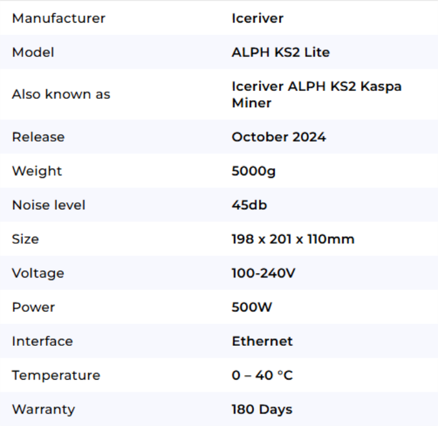Image resolution: width=438 pixels, height=426 pixels.
Task: Click the 198 x 201 x 110mm size value
Action: [293, 239]
